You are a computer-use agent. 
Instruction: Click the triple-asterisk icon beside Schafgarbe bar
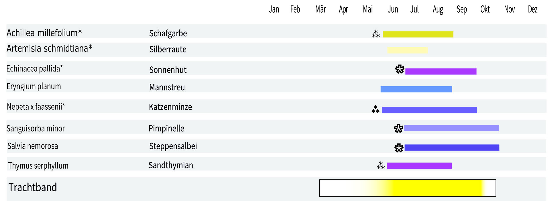(x=376, y=34)
